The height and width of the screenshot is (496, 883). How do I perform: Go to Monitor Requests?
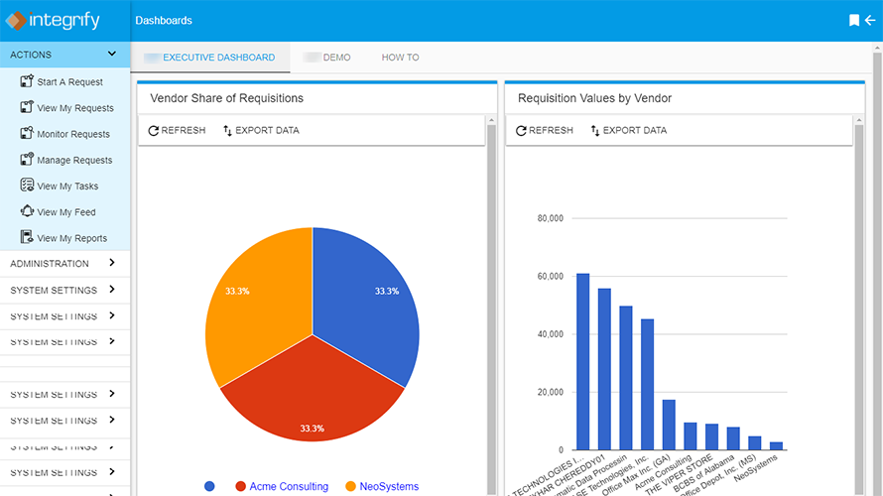(73, 134)
